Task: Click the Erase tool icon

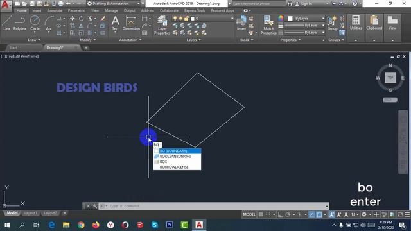Action: coord(103,19)
